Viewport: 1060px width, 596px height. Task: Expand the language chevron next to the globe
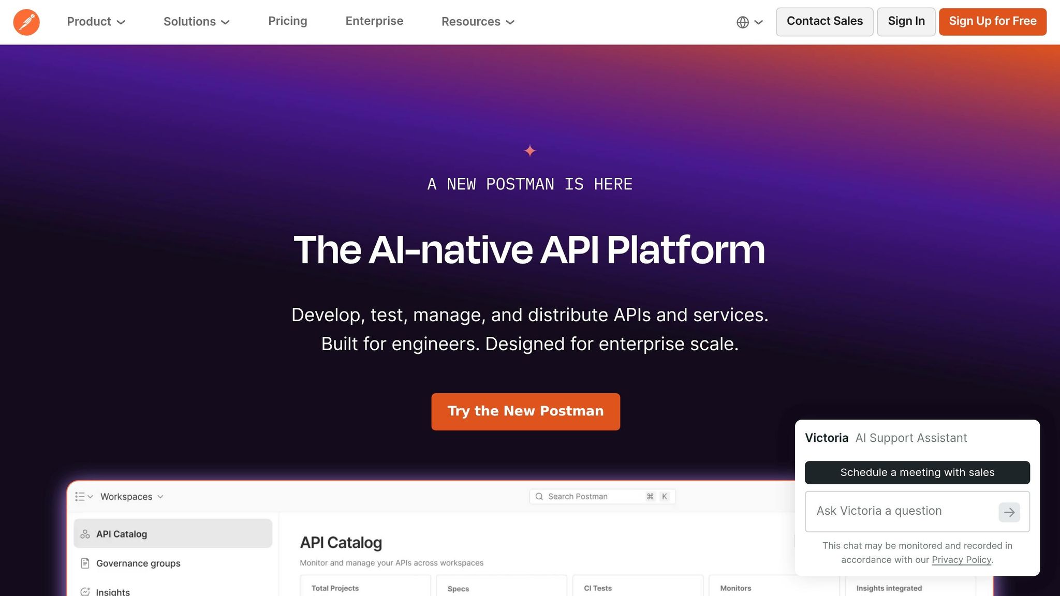(759, 22)
